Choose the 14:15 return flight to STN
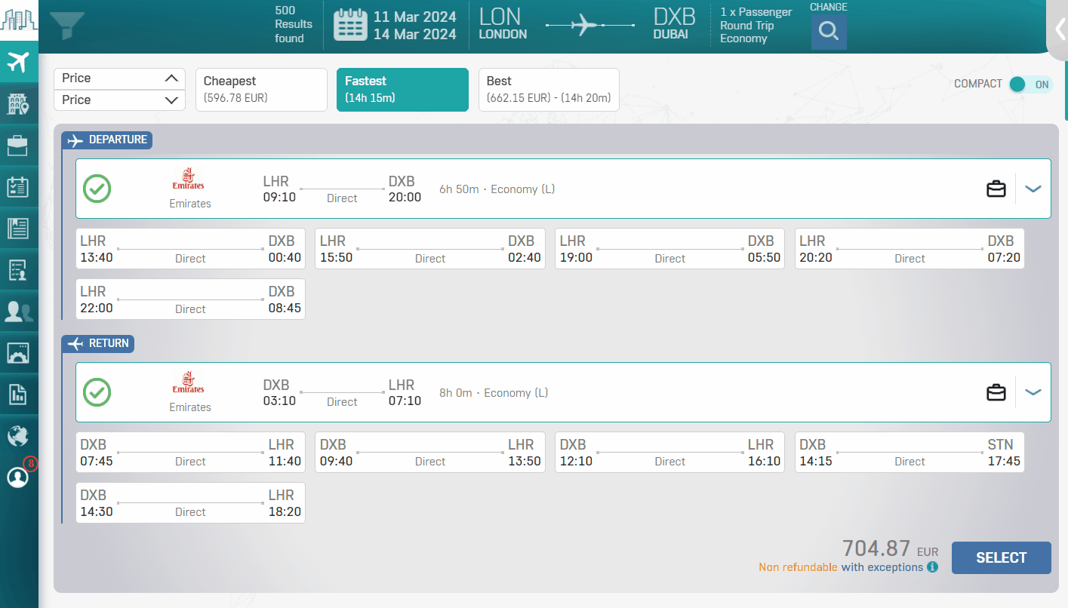 (909, 452)
